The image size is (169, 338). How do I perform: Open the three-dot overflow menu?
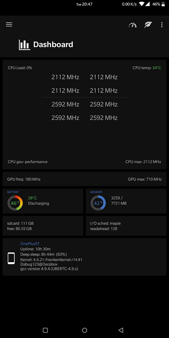click(x=162, y=25)
